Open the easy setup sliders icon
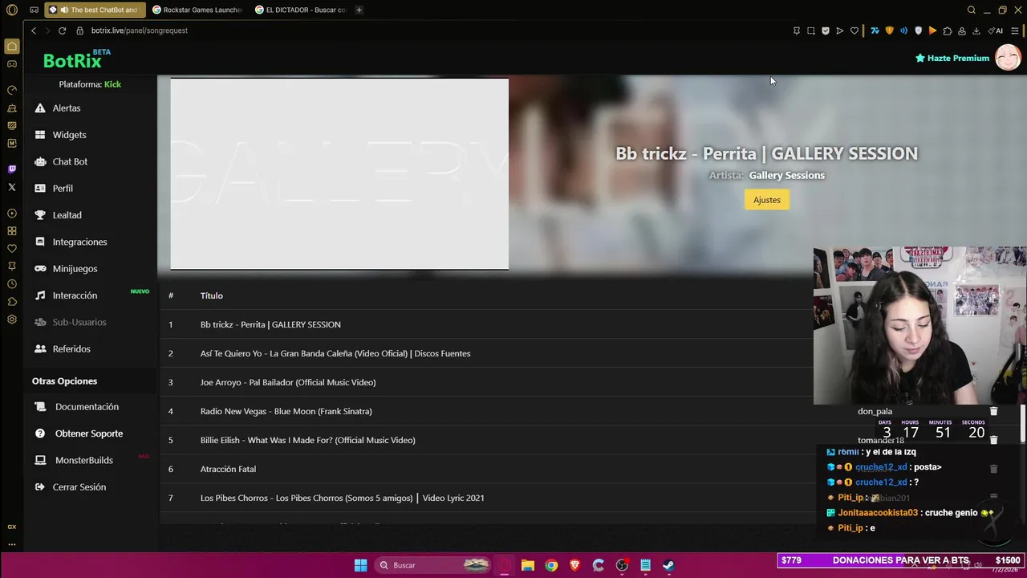Image resolution: width=1027 pixels, height=578 pixels. point(1015,31)
